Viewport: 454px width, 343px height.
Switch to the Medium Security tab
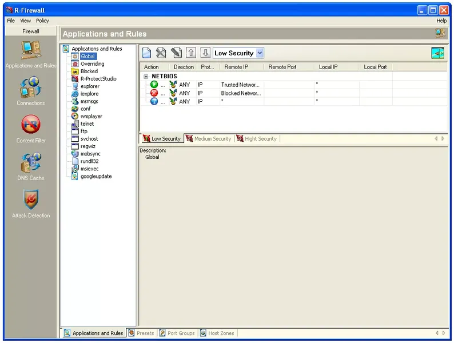pyautogui.click(x=209, y=138)
